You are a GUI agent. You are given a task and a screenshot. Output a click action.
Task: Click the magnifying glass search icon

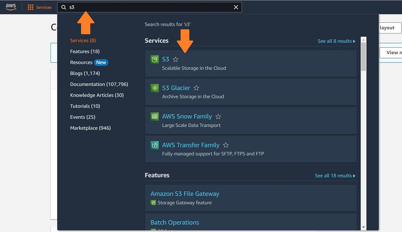[64, 7]
